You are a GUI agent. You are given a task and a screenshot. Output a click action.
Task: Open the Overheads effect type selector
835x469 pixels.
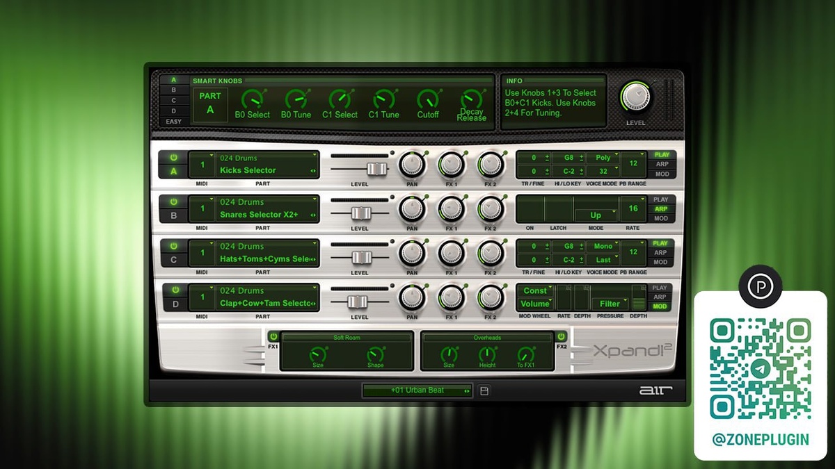488,337
